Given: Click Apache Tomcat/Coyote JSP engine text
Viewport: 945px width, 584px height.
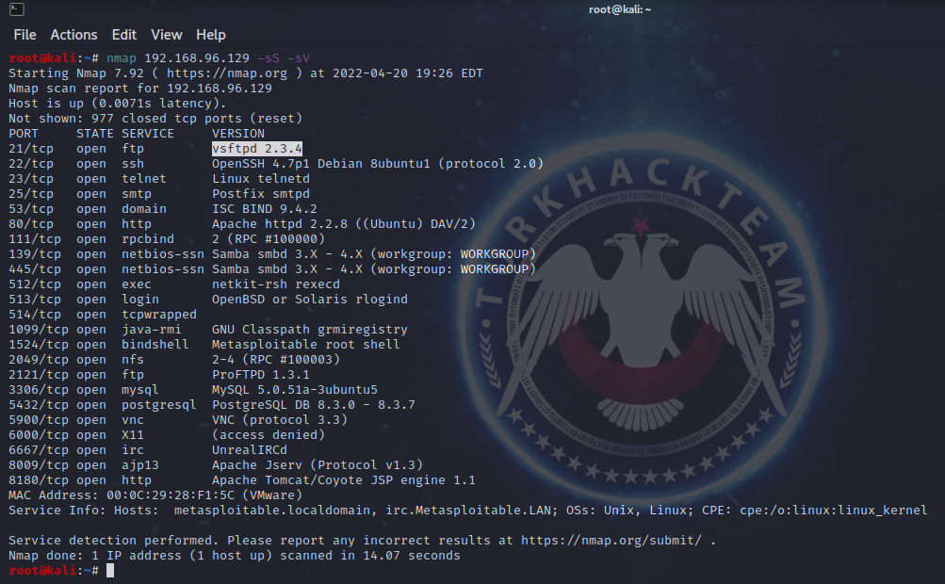Looking at the screenshot, I should click(344, 480).
